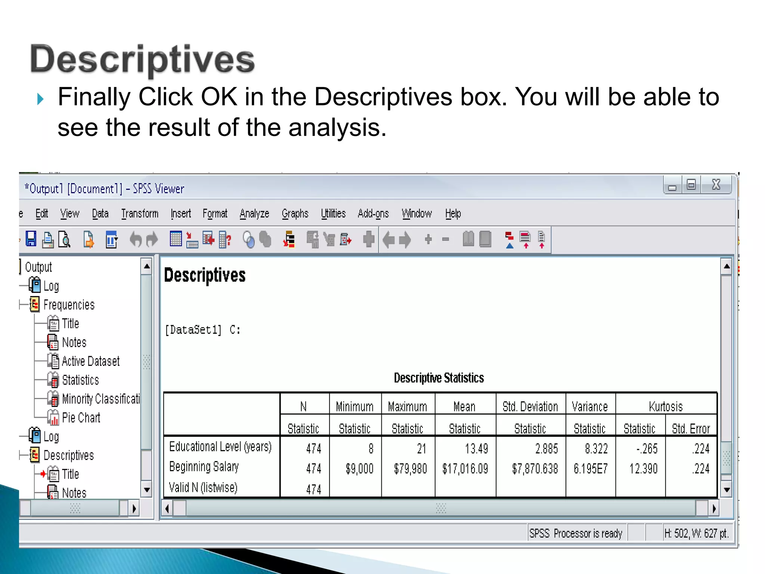765x574 pixels.
Task: Click the Descriptive Statistics table title
Action: (x=439, y=378)
